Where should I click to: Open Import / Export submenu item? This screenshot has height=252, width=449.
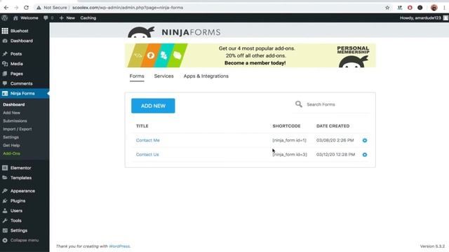[x=17, y=129]
